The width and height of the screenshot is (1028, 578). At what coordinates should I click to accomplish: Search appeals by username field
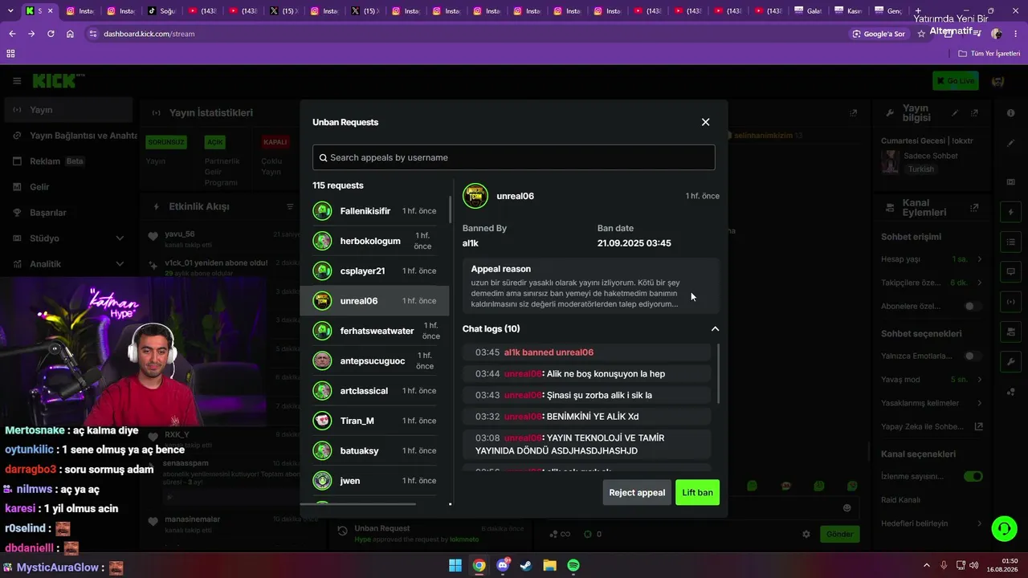[x=514, y=157]
